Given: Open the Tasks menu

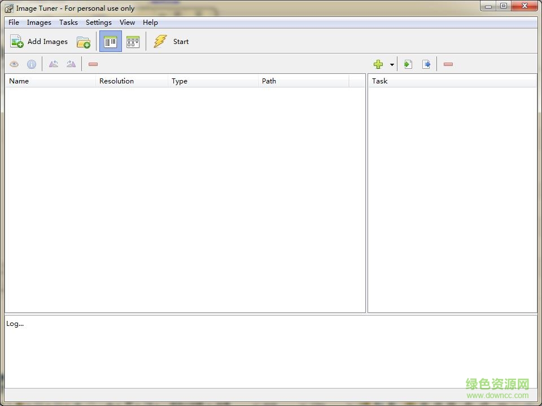Looking at the screenshot, I should 68,23.
